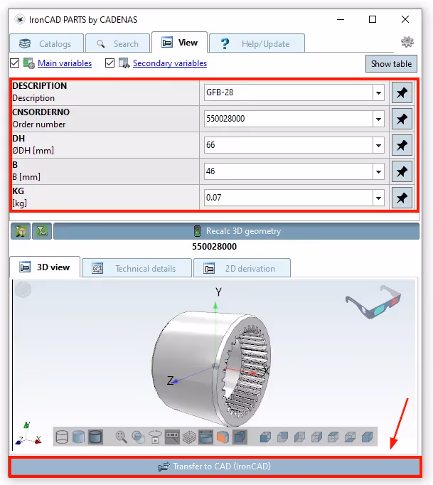Toggle the Secondary variables checkbox
Image resolution: width=433 pixels, height=485 pixels.
109,63
